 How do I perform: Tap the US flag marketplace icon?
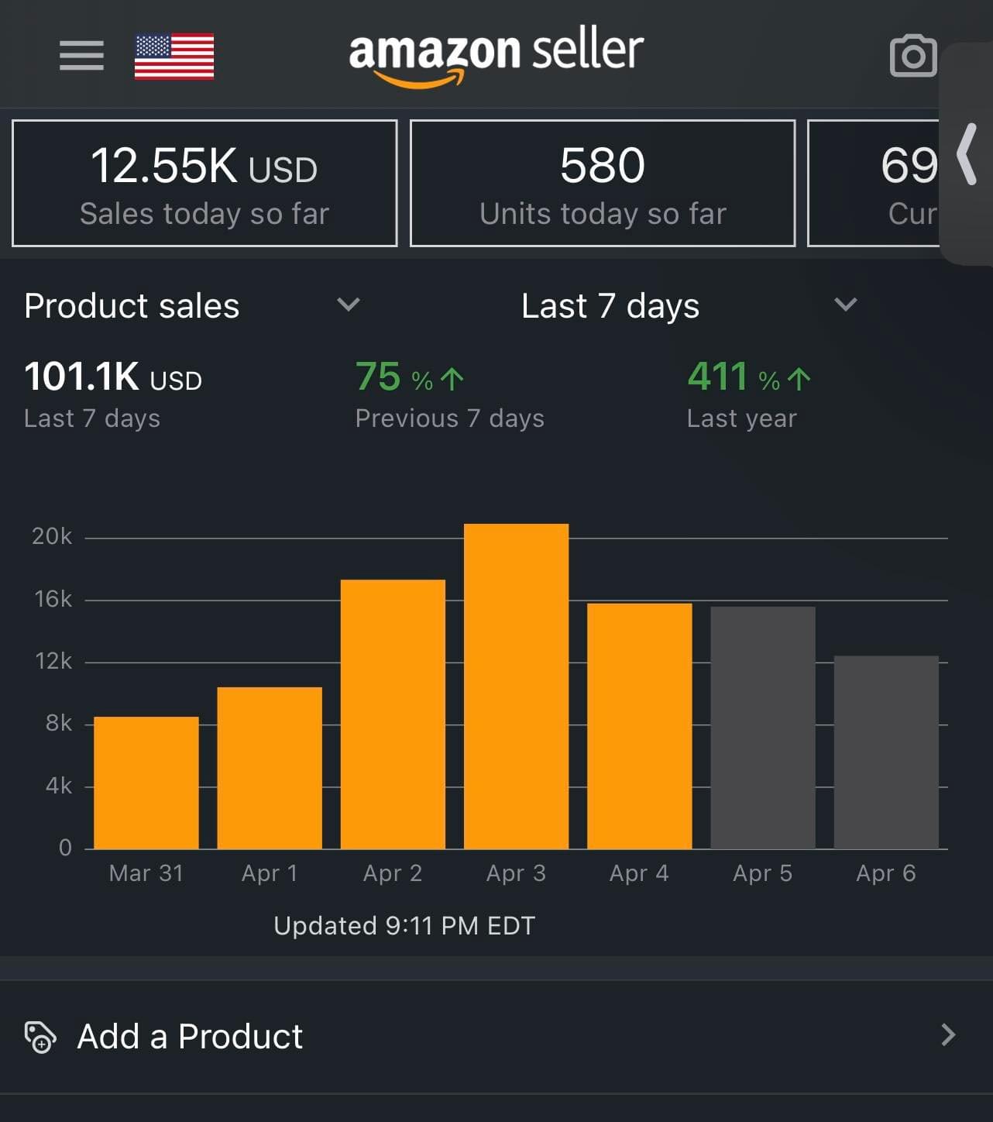pos(176,55)
